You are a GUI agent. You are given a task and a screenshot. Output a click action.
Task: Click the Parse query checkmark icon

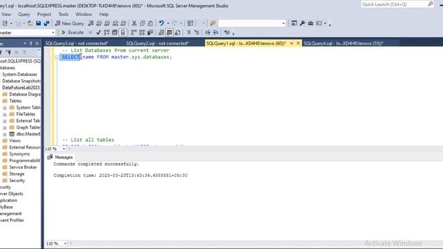click(x=98, y=33)
